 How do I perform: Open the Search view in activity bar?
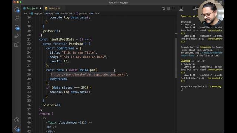pos(17,18)
